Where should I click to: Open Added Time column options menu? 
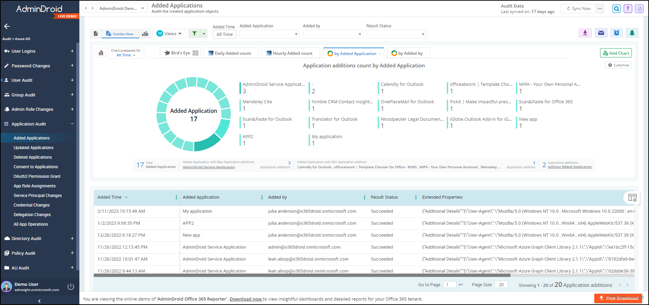click(176, 197)
